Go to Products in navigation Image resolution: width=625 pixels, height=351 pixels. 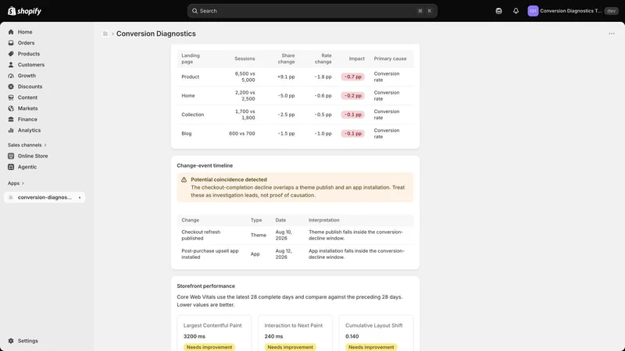pyautogui.click(x=29, y=54)
